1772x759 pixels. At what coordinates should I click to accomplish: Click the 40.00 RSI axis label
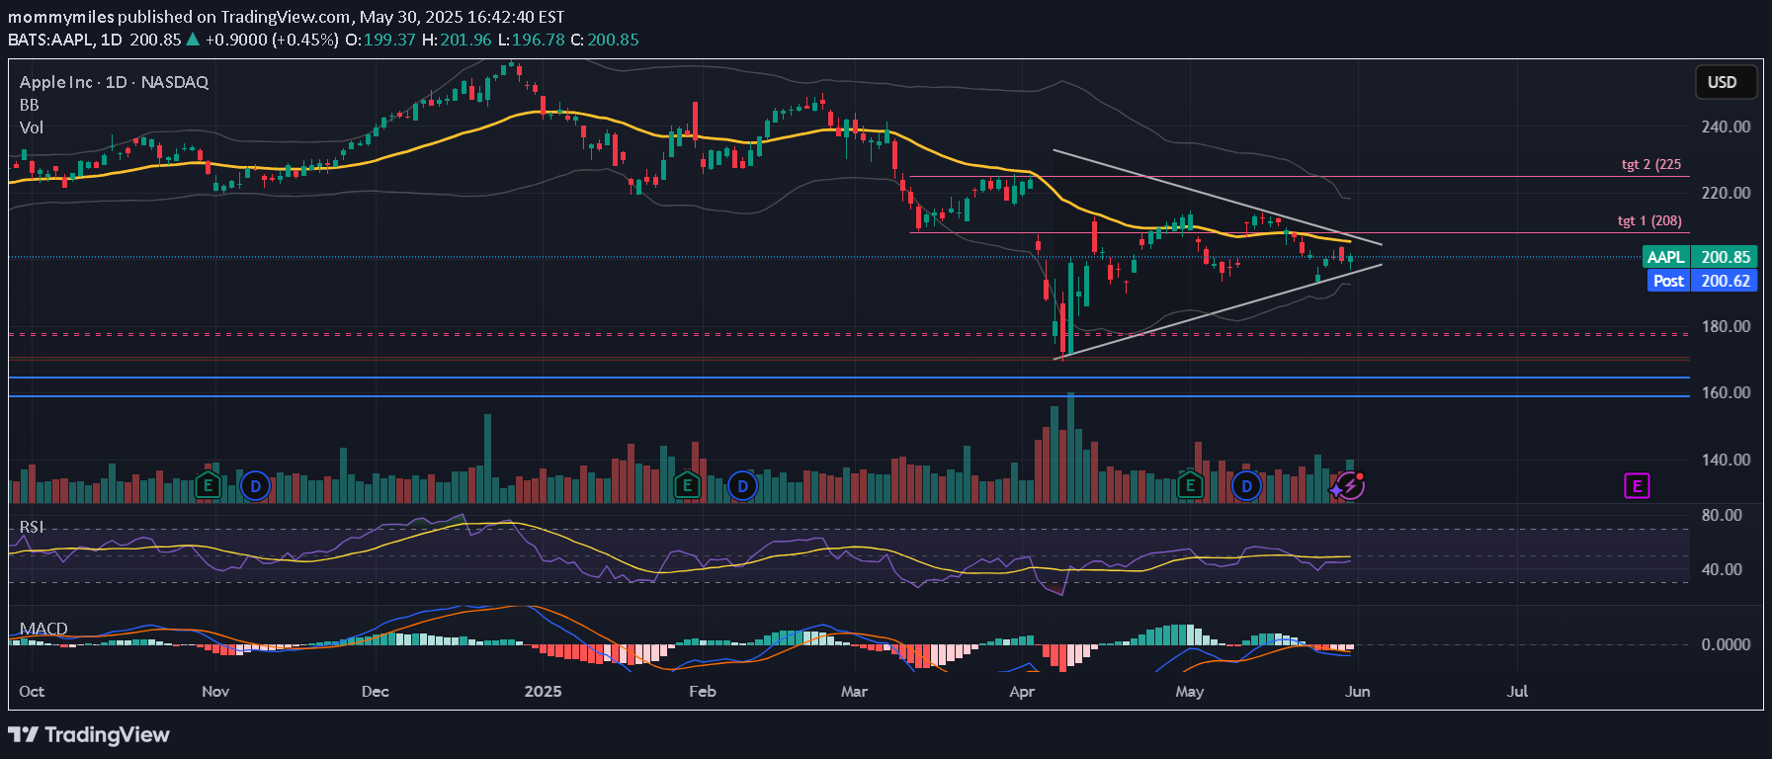[x=1722, y=569]
